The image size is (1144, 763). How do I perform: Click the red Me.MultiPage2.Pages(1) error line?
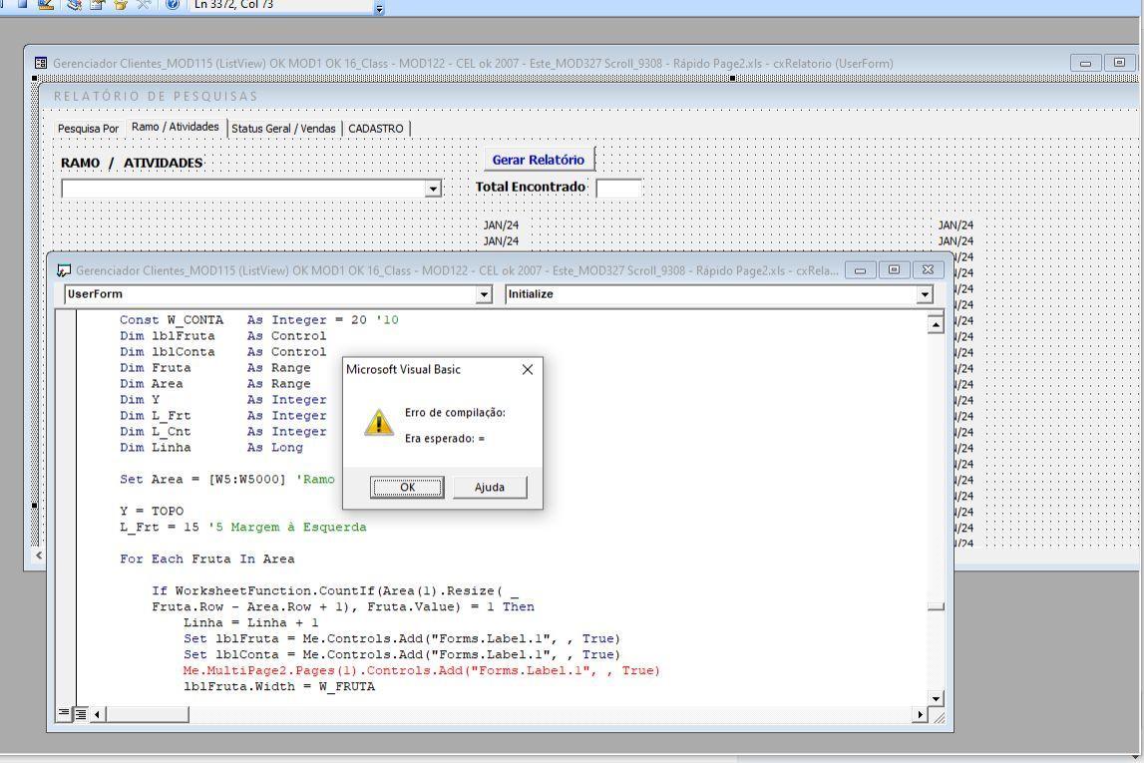[421, 670]
